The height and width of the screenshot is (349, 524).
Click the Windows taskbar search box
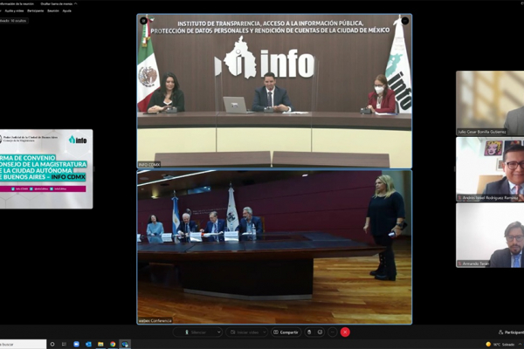click(x=23, y=344)
